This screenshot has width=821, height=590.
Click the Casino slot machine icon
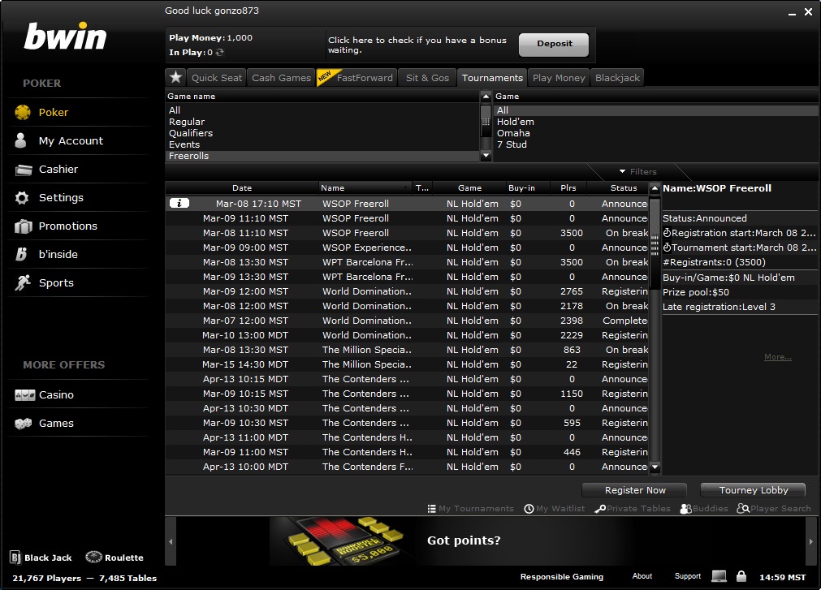tap(24, 395)
